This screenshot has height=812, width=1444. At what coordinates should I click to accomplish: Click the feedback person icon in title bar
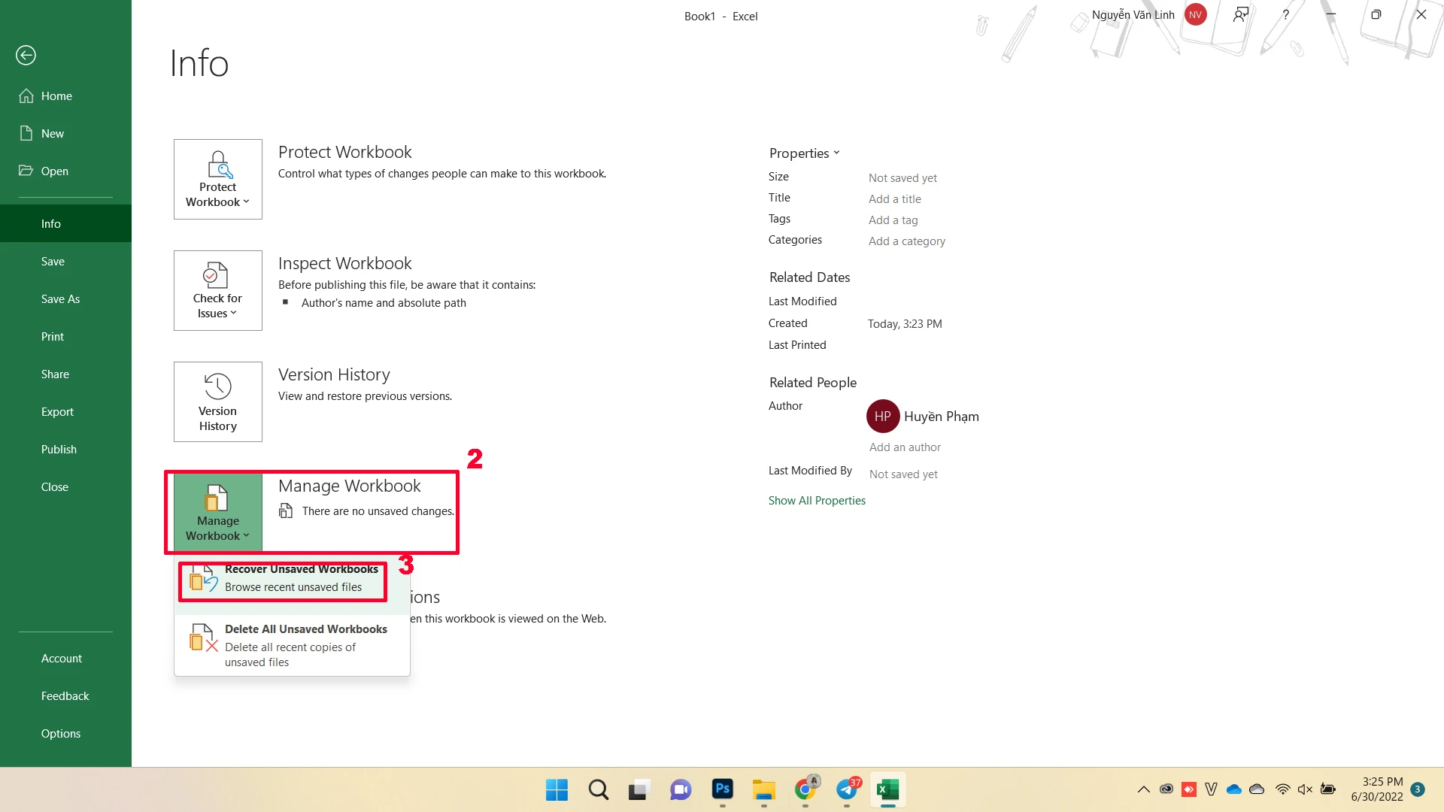pyautogui.click(x=1241, y=14)
